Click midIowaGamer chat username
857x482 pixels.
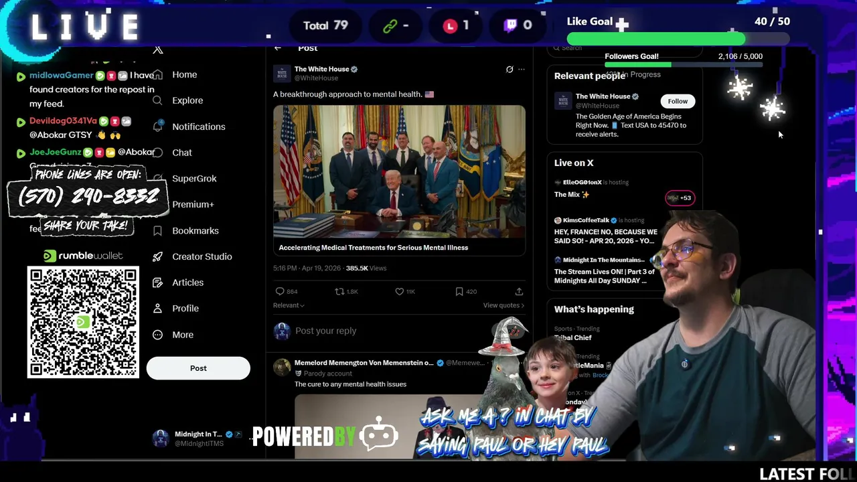tap(62, 75)
